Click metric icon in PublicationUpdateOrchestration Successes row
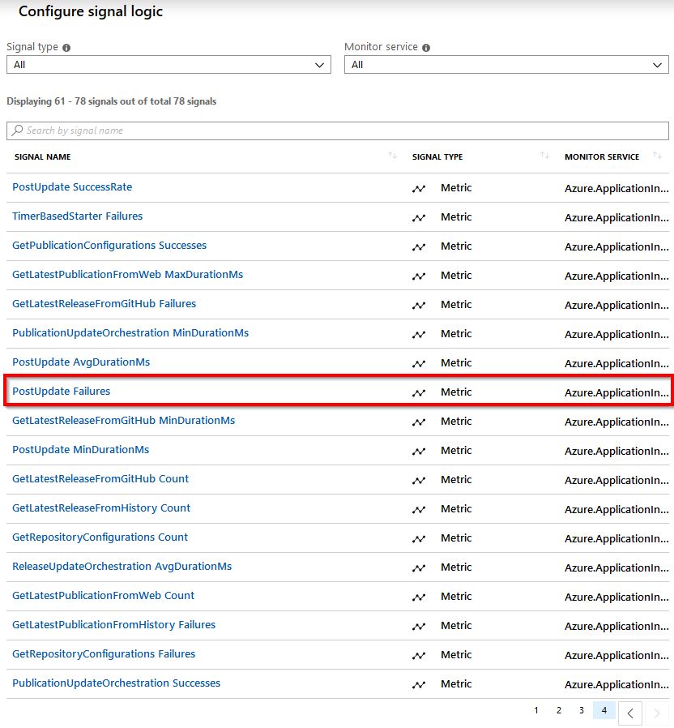 (419, 685)
